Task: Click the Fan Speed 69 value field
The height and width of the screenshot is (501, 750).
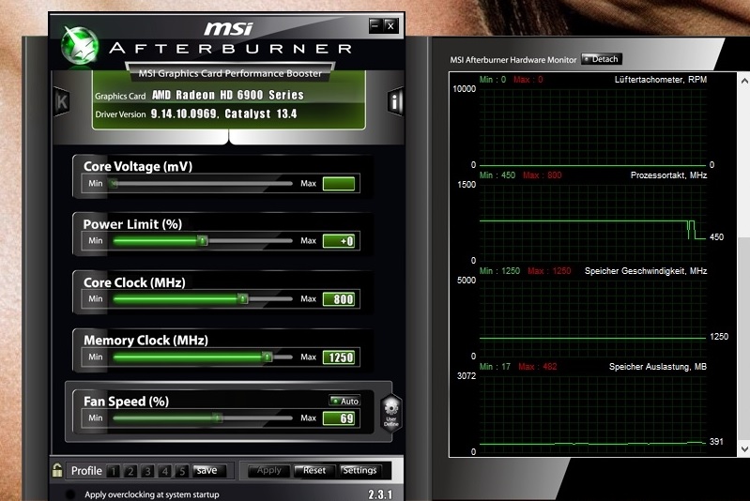Action: click(x=339, y=418)
